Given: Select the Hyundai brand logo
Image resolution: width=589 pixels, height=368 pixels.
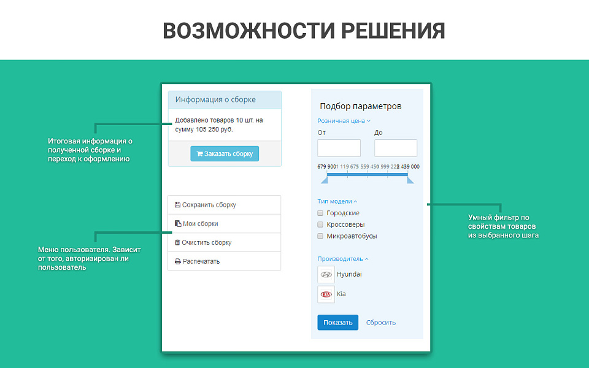Looking at the screenshot, I should pos(326,274).
